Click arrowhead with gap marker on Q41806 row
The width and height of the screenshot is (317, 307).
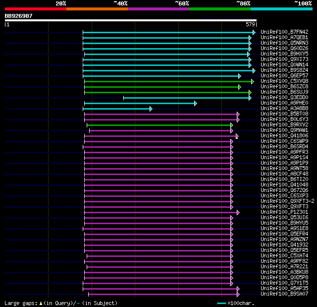pos(237,136)
